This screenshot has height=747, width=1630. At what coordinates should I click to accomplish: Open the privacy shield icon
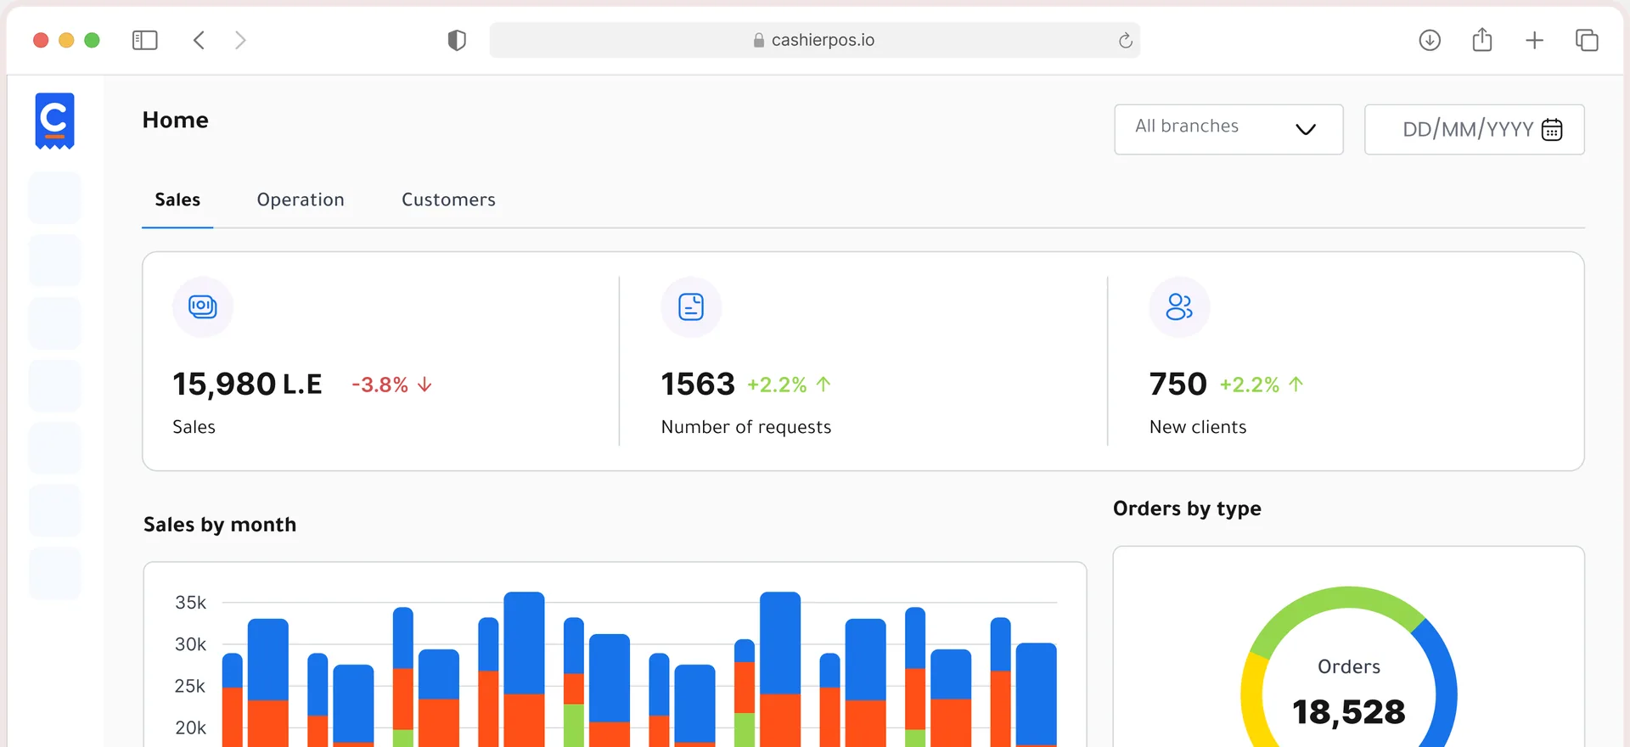457,40
